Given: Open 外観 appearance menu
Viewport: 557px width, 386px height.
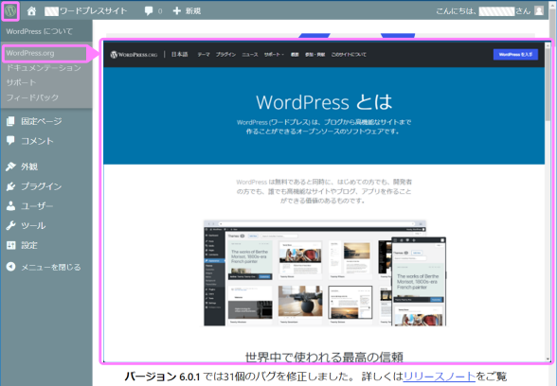Looking at the screenshot, I should pos(29,167).
